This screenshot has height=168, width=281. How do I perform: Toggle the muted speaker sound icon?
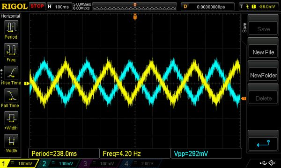272,163
